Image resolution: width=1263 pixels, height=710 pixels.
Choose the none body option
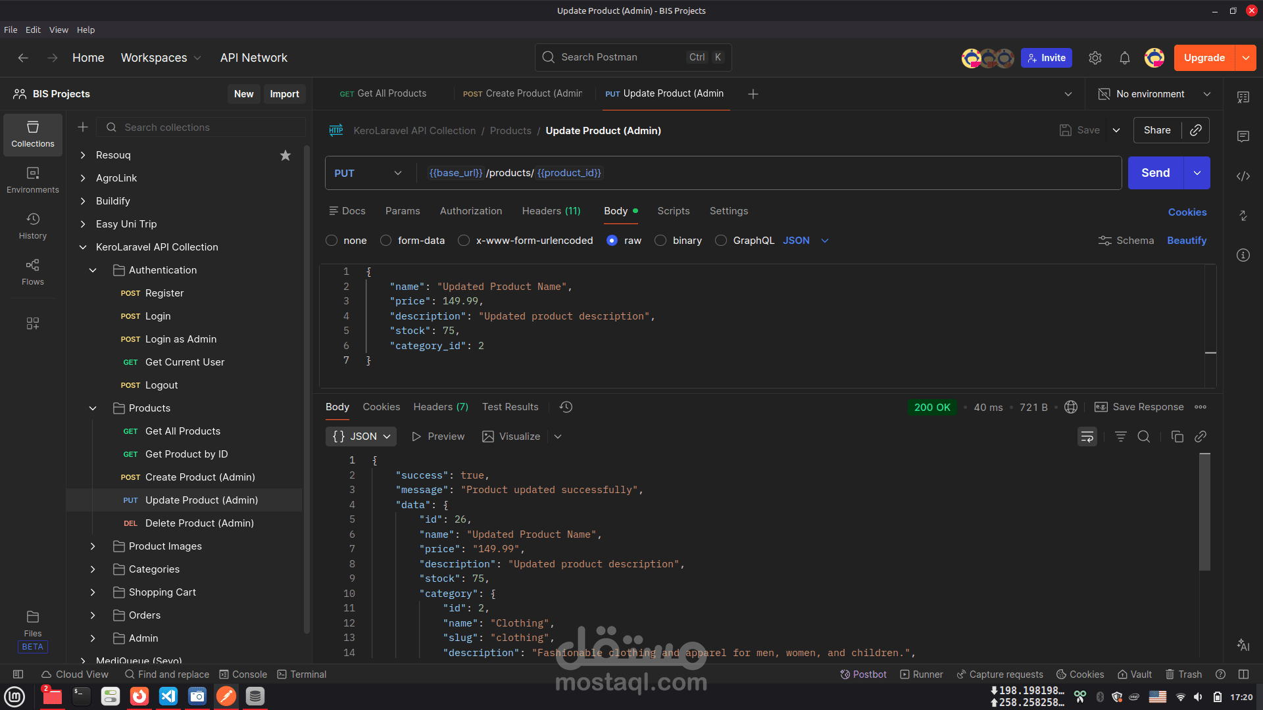coord(332,241)
